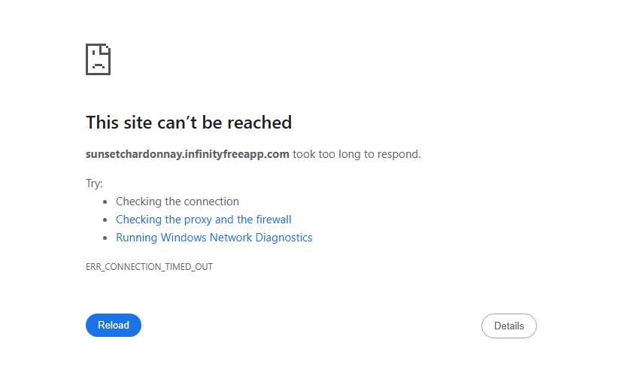619x391 pixels.
Task: Click the bullet before Windows Network Diagnostics link
Action: tap(105, 238)
